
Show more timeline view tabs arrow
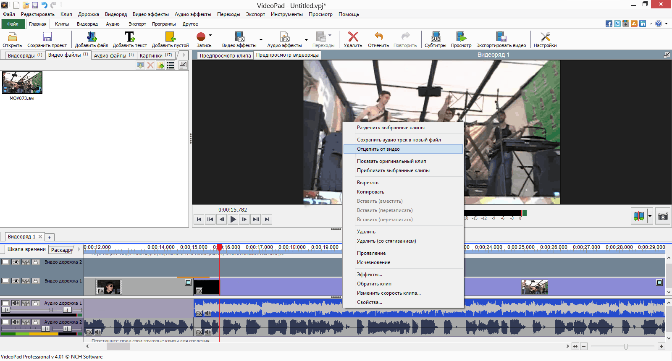(79, 249)
